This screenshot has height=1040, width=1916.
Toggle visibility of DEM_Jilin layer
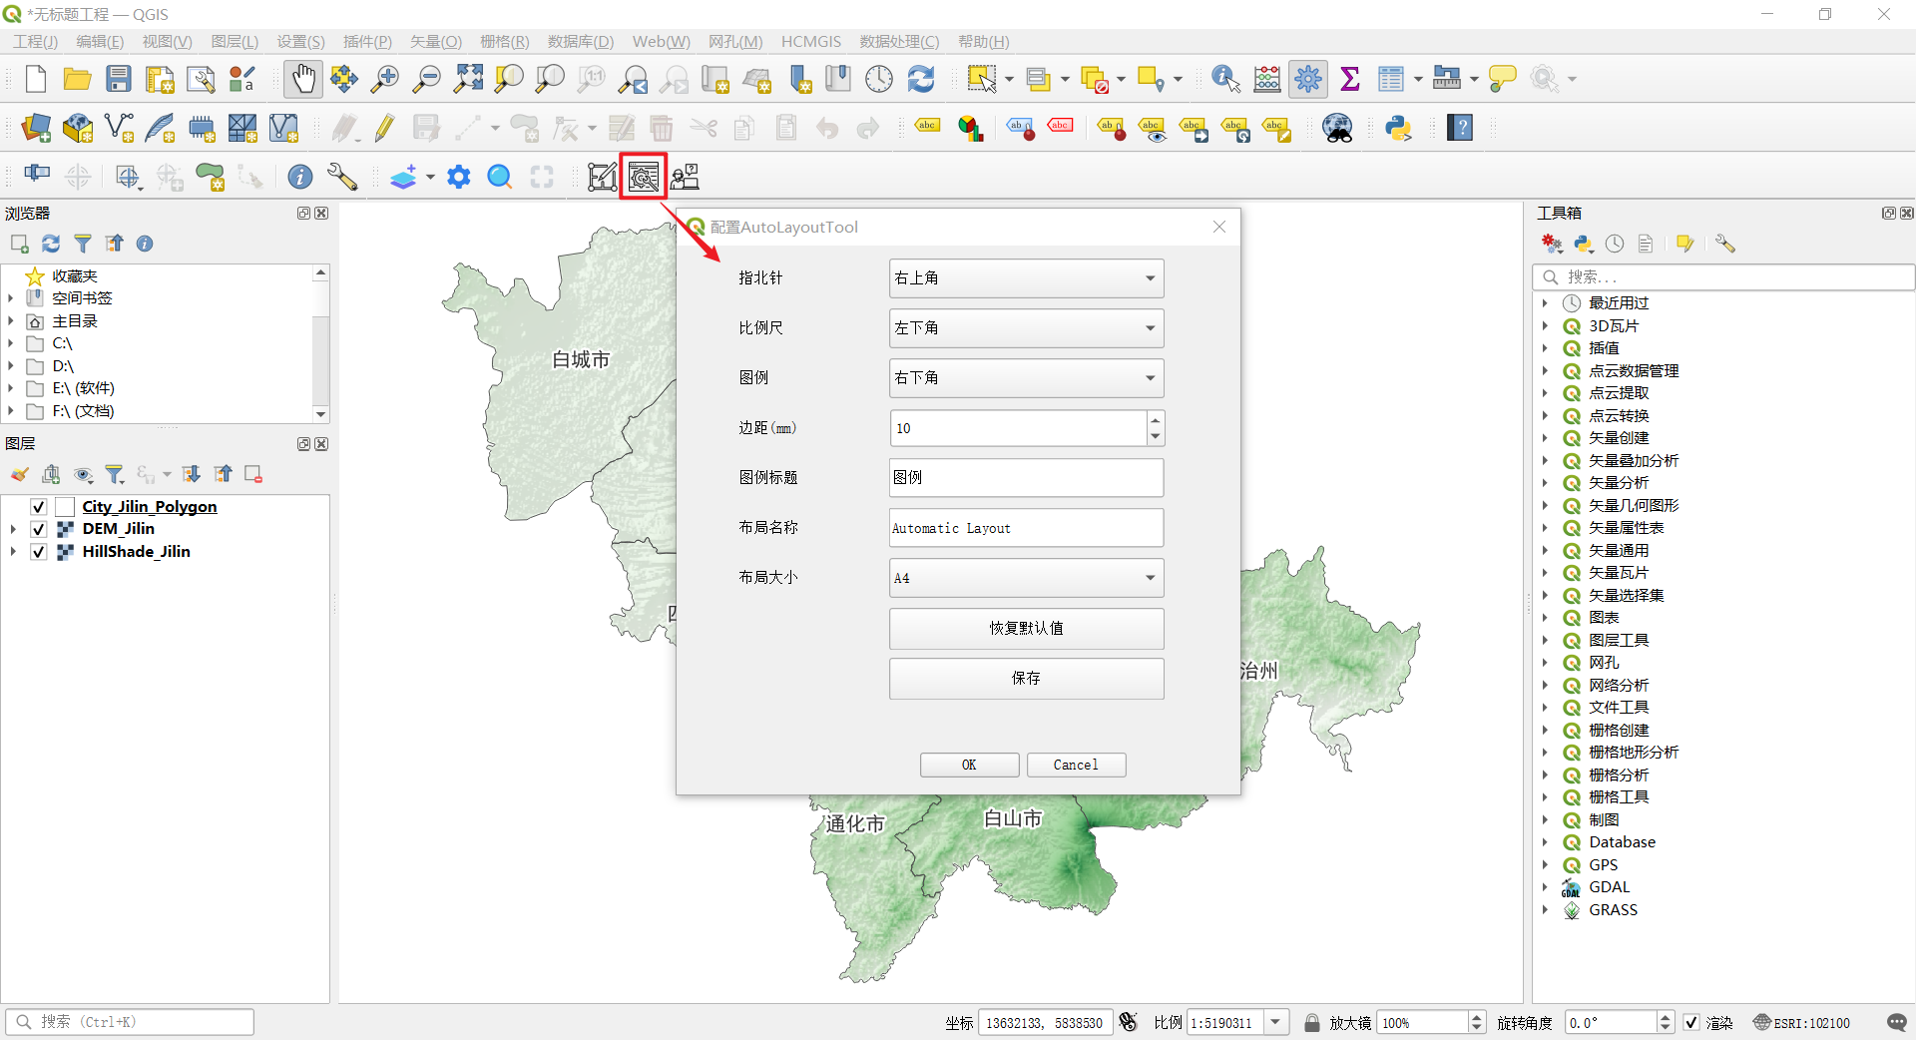point(39,529)
